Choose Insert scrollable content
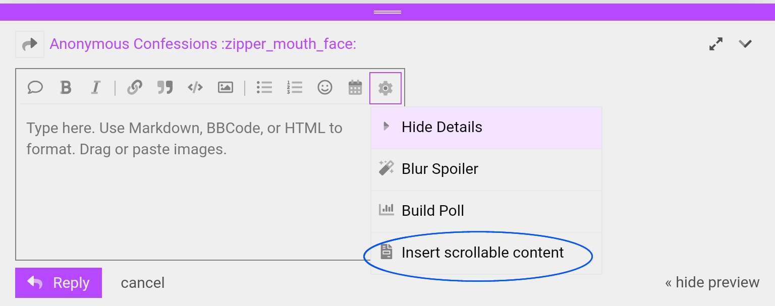 [482, 253]
